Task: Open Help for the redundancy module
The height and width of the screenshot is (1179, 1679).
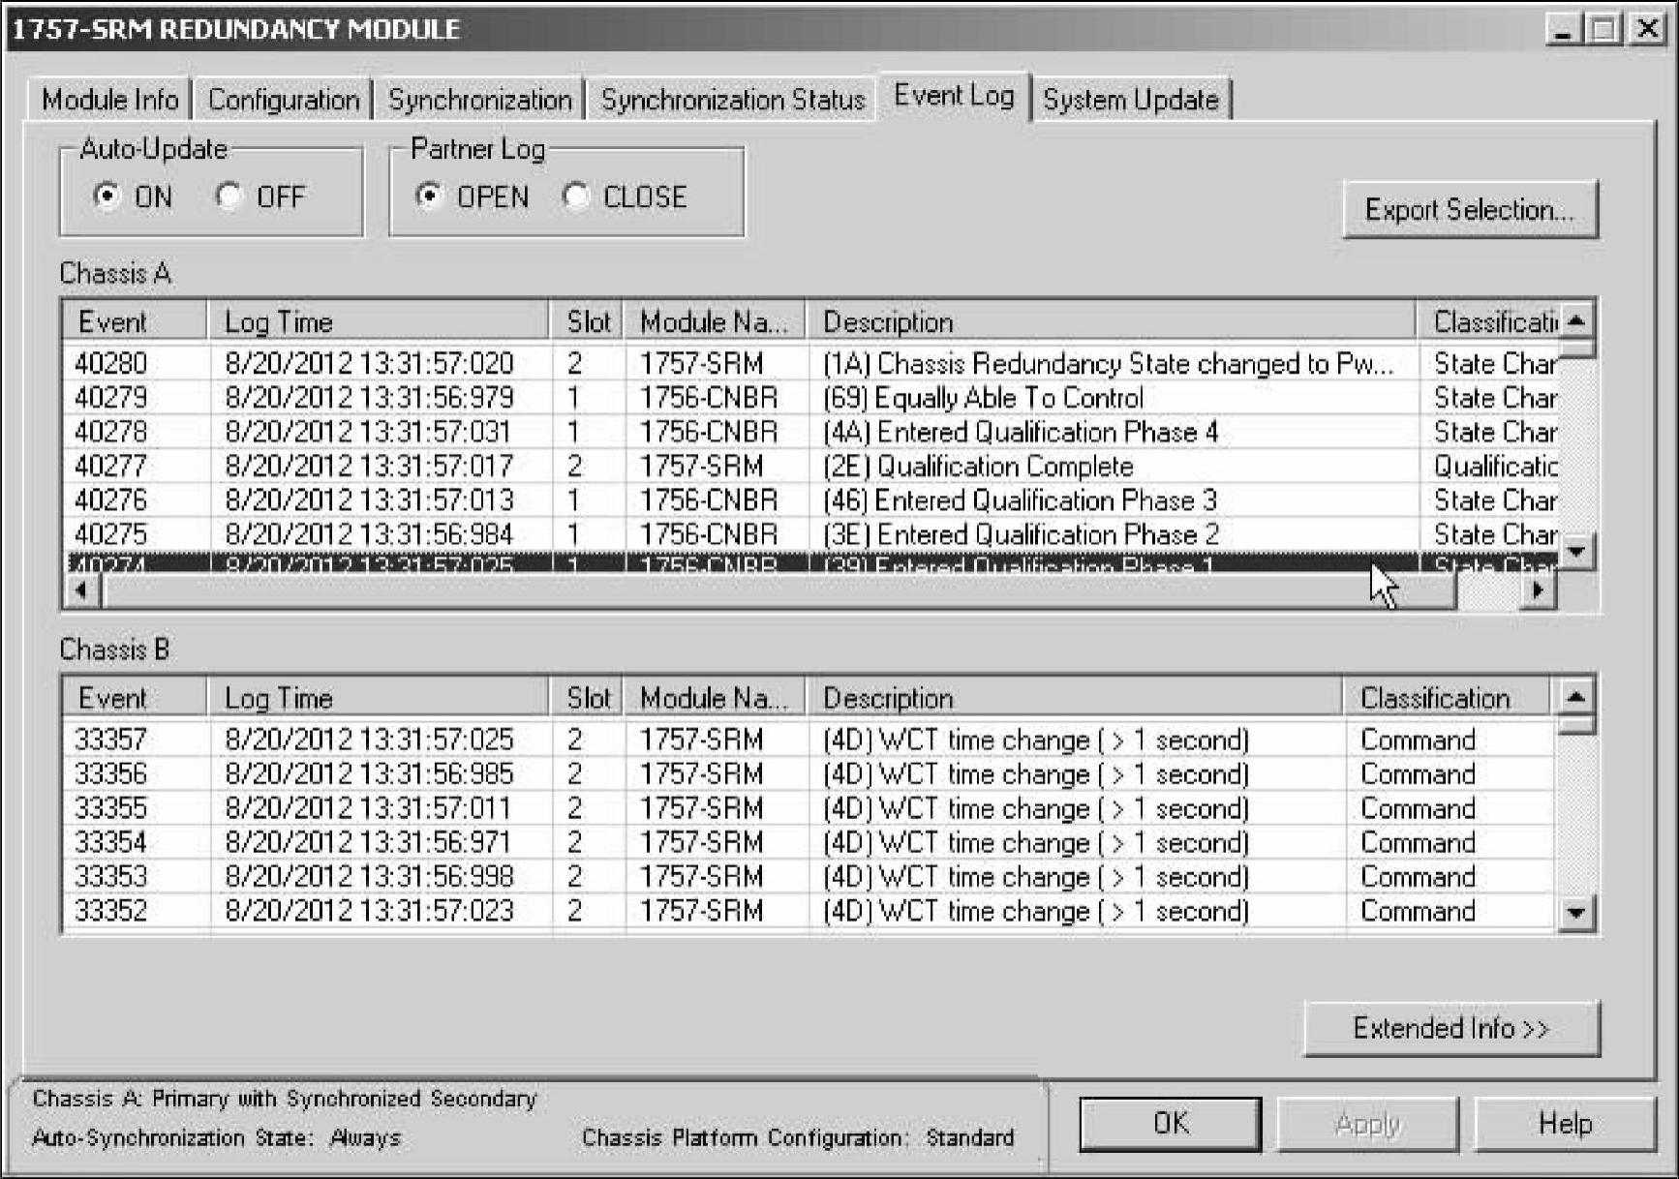Action: pos(1565,1124)
